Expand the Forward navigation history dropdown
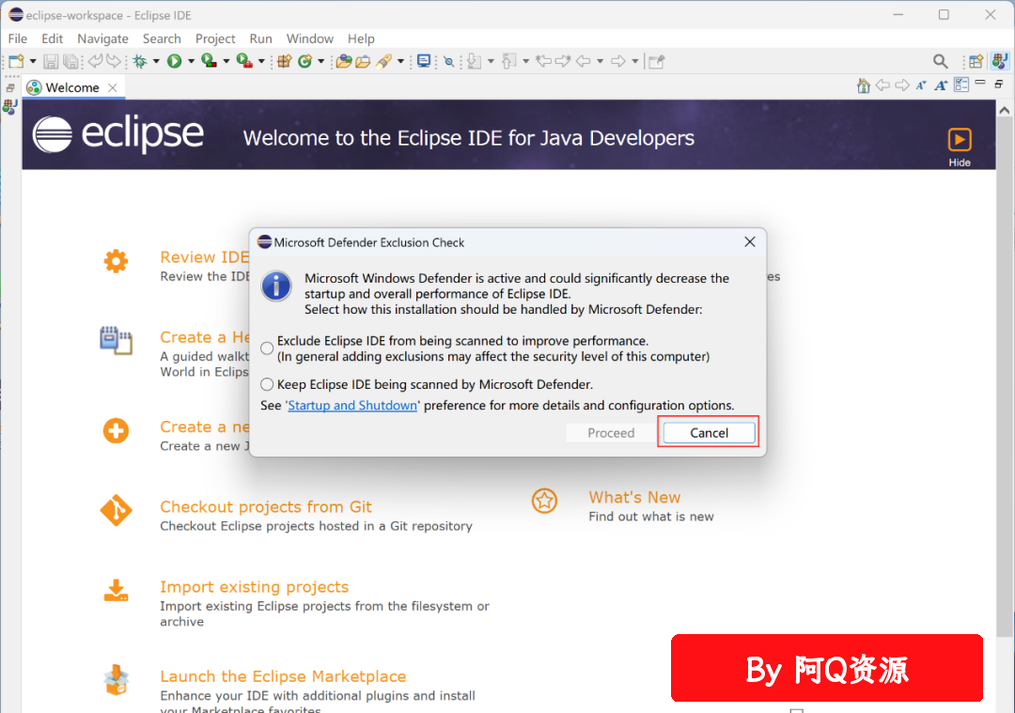Screen dimensions: 1015x713 [635, 61]
